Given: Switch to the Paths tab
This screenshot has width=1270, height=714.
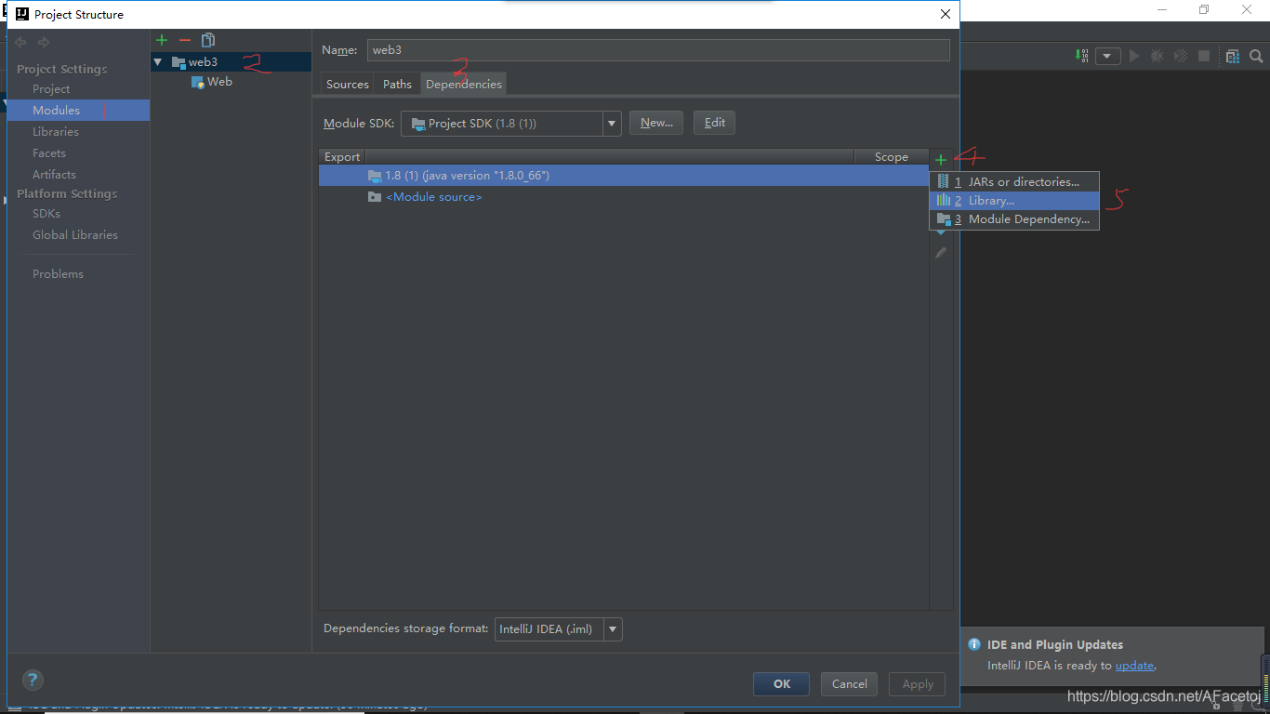Looking at the screenshot, I should pyautogui.click(x=397, y=84).
